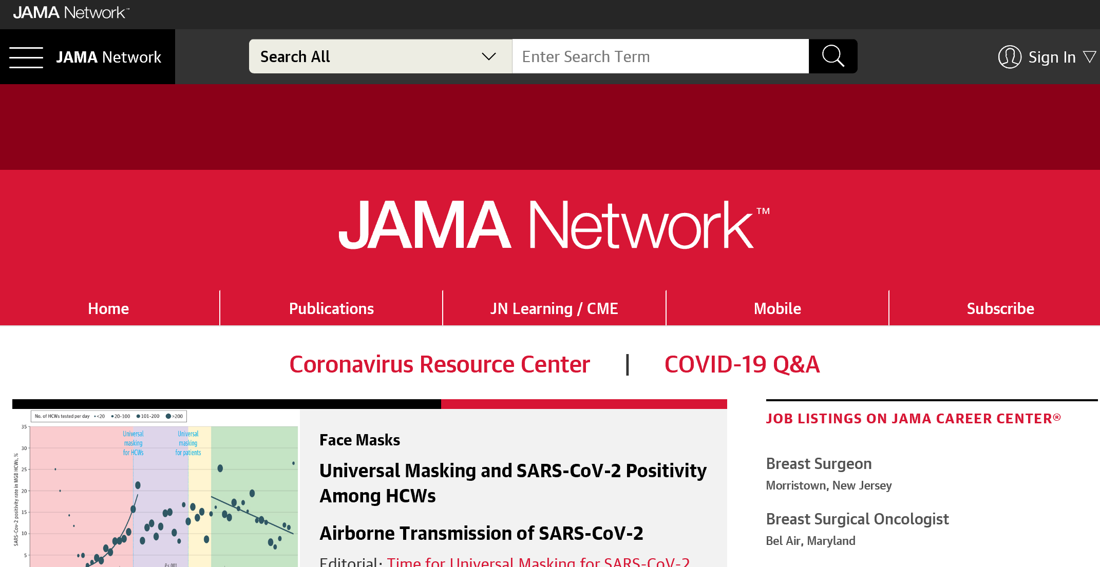Open the Subscribe tab
This screenshot has height=567, width=1100.
click(1000, 308)
